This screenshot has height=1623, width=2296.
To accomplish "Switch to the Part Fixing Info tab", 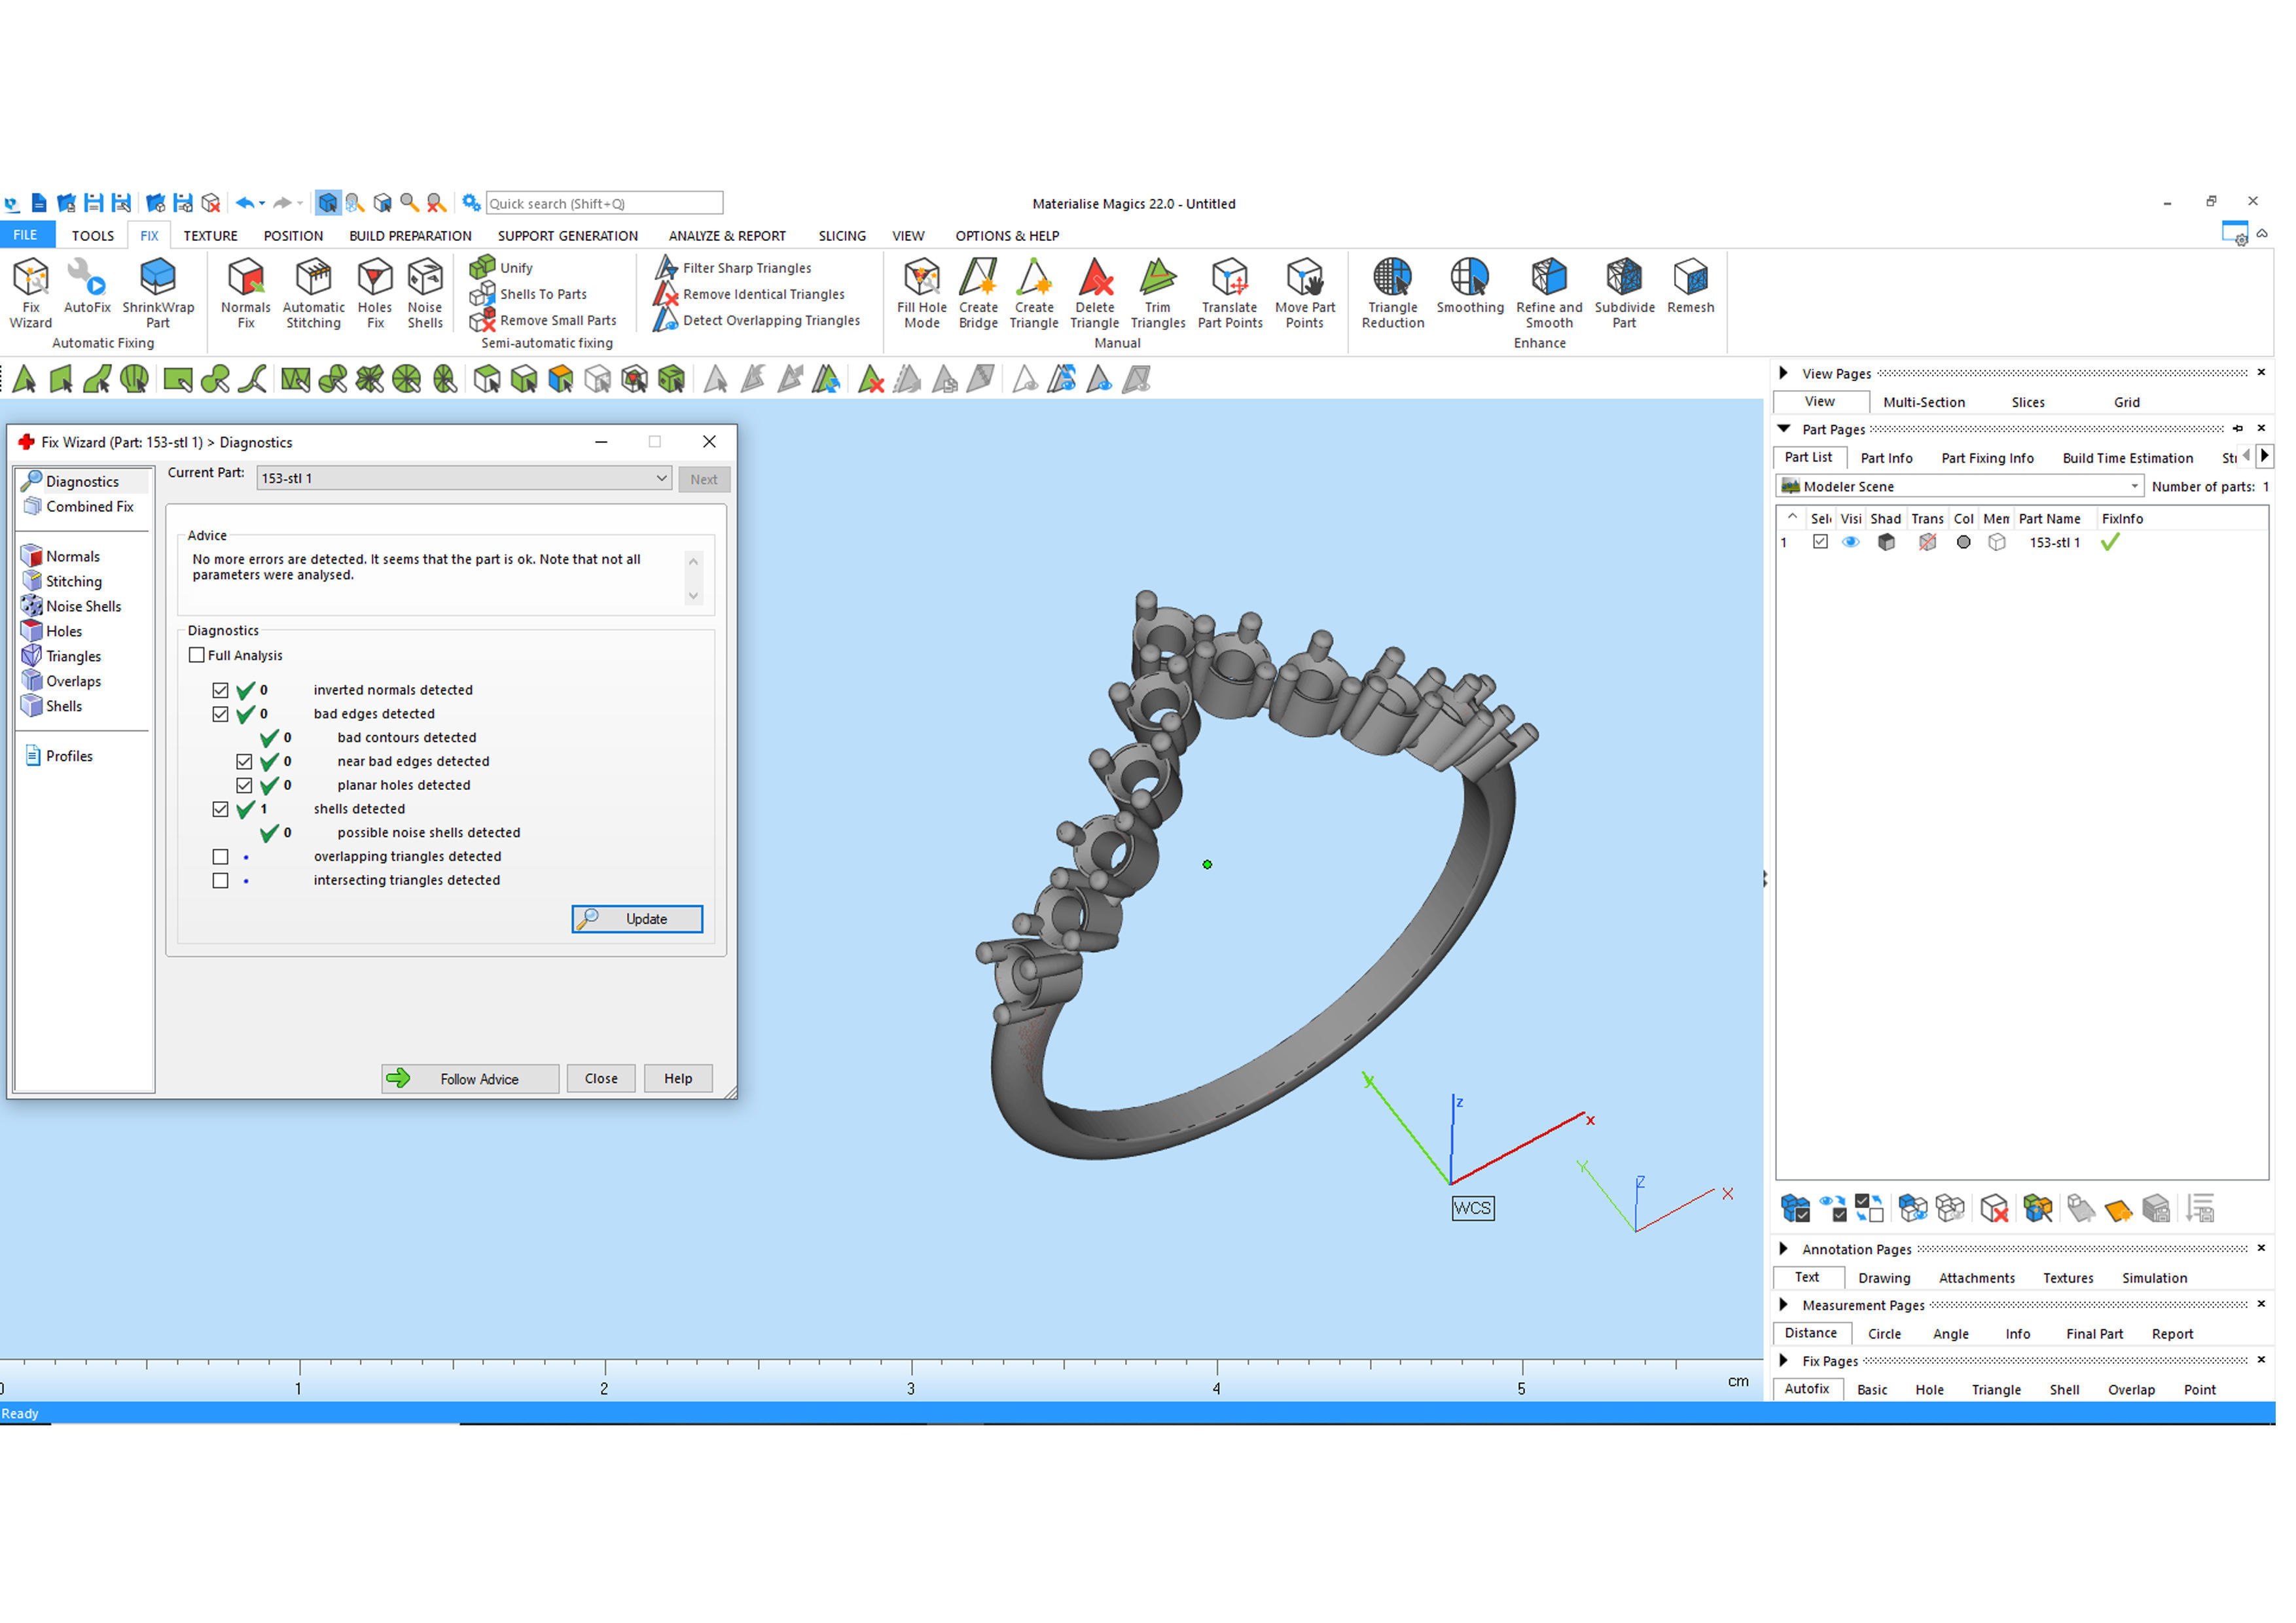I will pyautogui.click(x=1987, y=458).
